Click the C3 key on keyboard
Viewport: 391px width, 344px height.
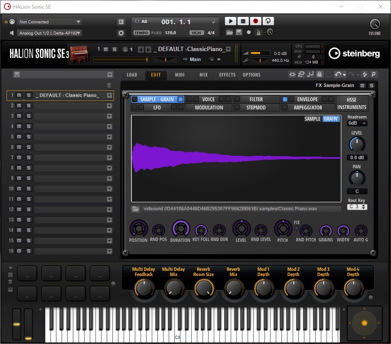tap(177, 336)
